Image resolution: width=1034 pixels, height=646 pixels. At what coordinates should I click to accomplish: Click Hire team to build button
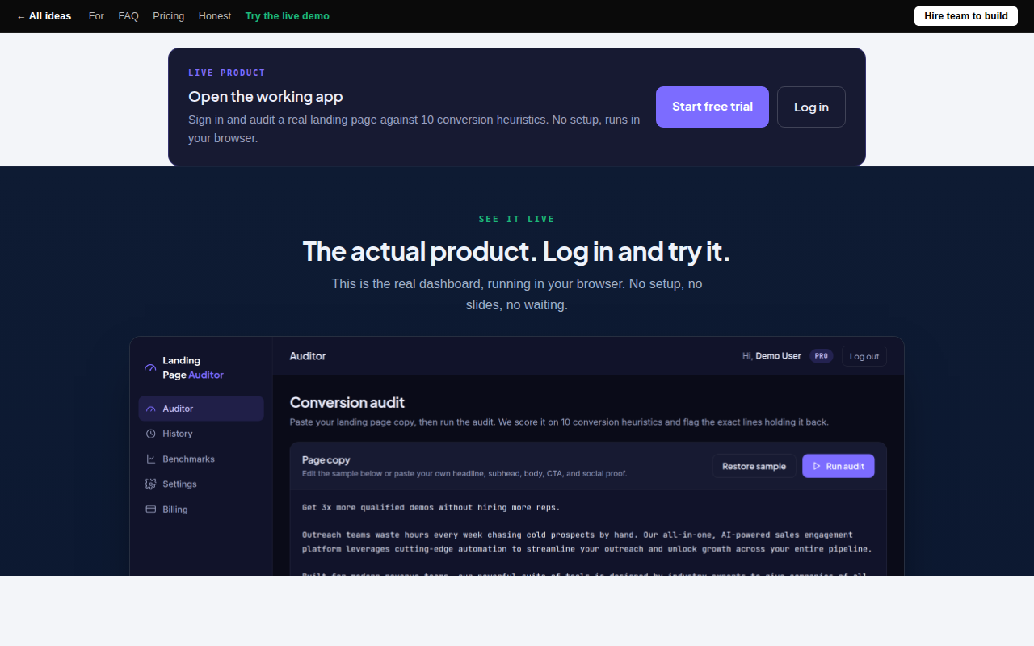(966, 16)
